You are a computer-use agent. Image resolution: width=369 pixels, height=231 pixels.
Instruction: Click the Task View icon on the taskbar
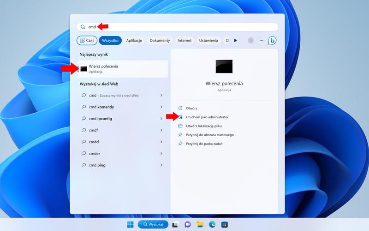175,225
